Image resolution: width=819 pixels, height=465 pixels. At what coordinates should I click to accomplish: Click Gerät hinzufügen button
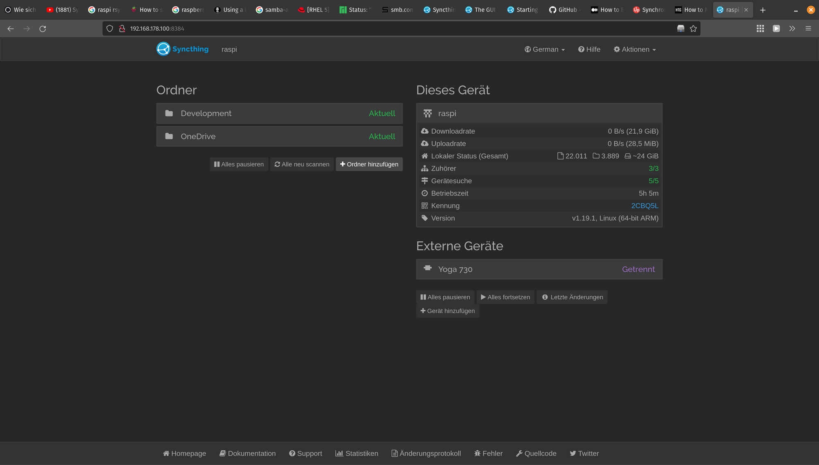[448, 311]
